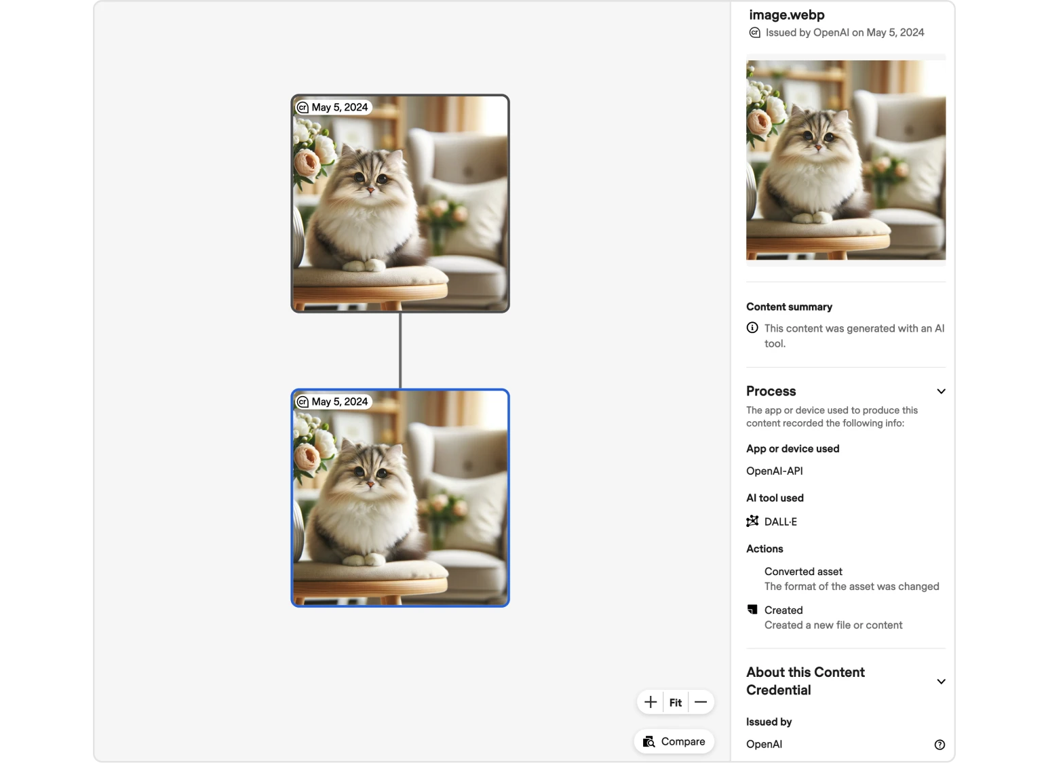Click the image.webp filename
Screen dimensions: 1046x763
786,14
